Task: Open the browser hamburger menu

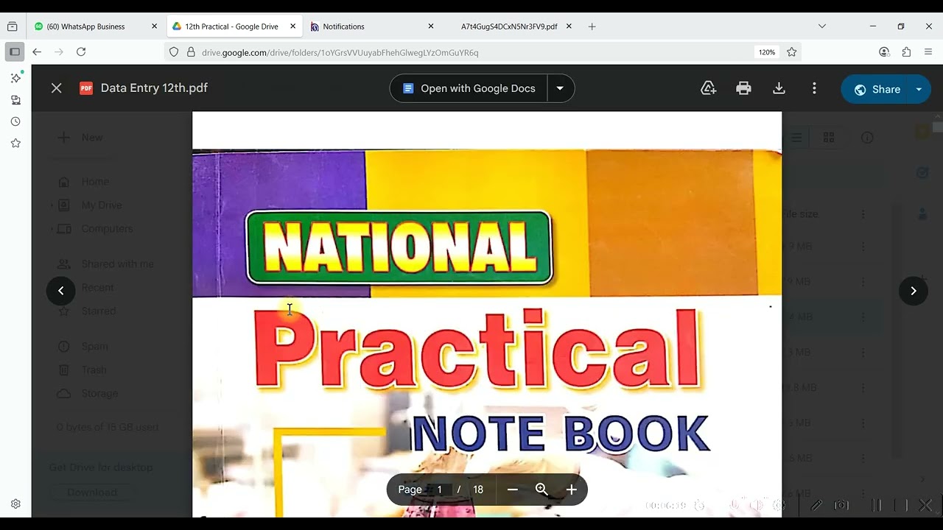Action: click(928, 52)
